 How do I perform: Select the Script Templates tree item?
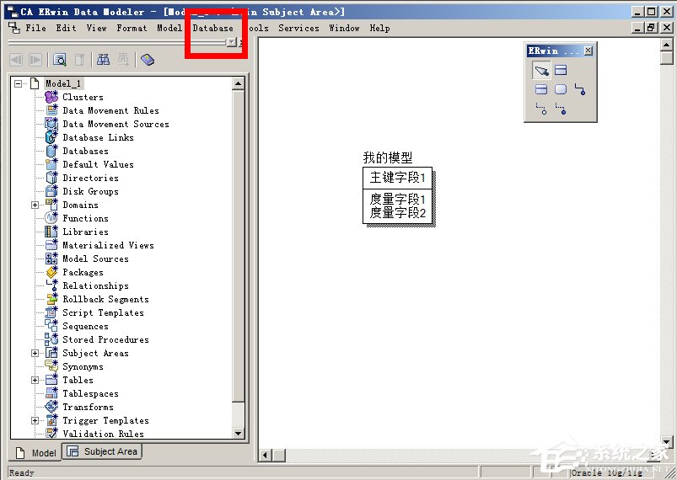[x=103, y=312]
